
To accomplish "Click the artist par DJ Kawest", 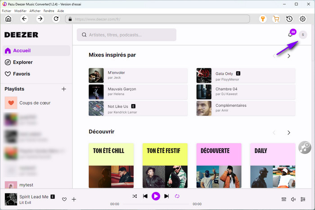I will (x=226, y=94).
